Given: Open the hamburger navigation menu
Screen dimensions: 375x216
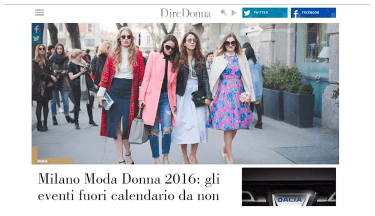Looking at the screenshot, I should click(x=39, y=13).
